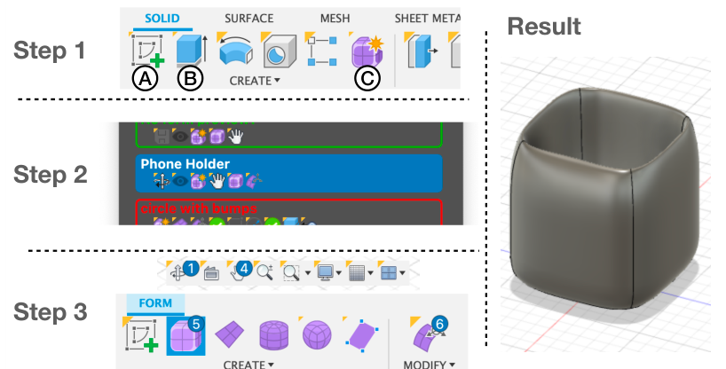Click the Create Form icon in the Phone Holder row
This screenshot has height=369, width=726.
198,181
